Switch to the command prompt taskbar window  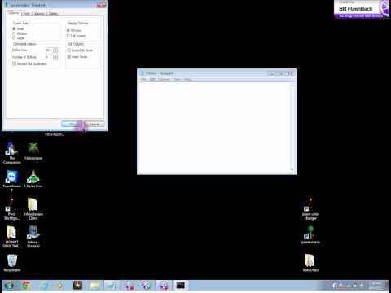[180, 286]
